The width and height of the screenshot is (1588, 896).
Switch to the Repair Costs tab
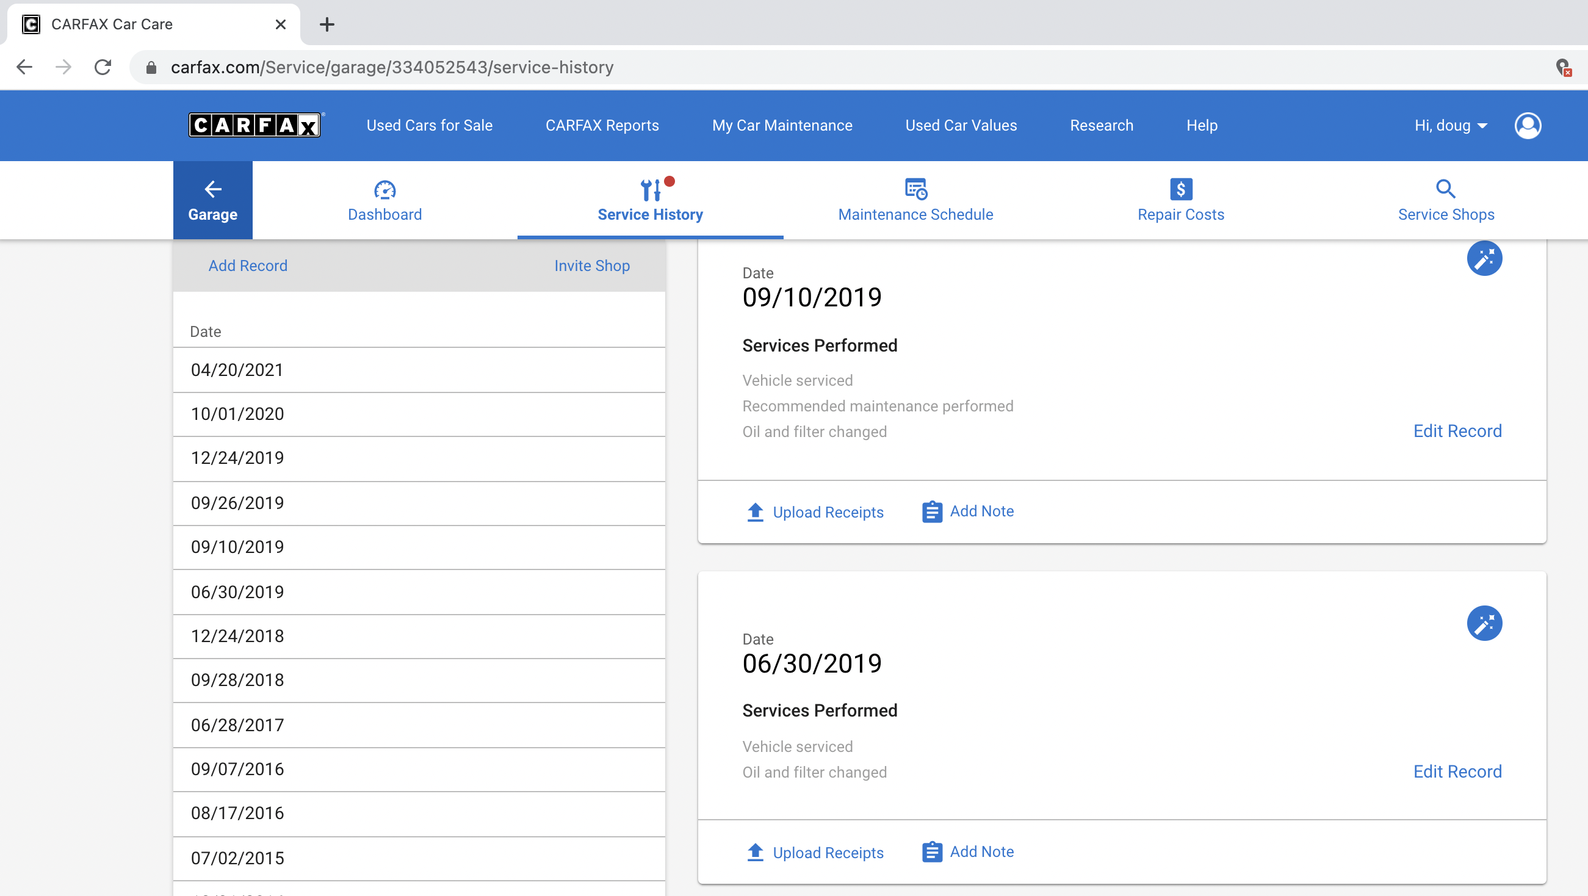point(1180,200)
